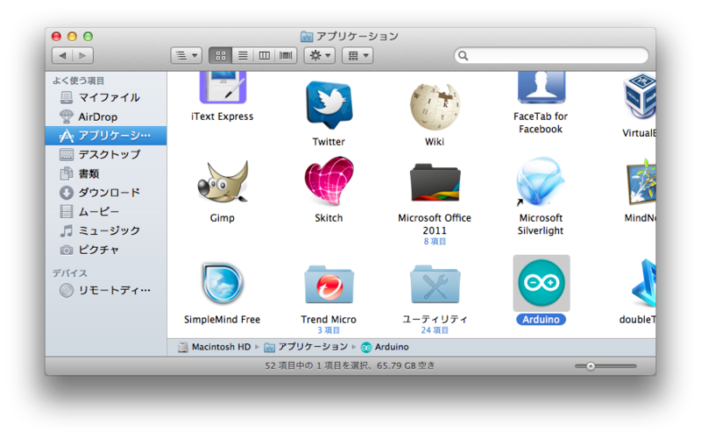
Task: Open ダウンロード in the sidebar
Action: [106, 193]
